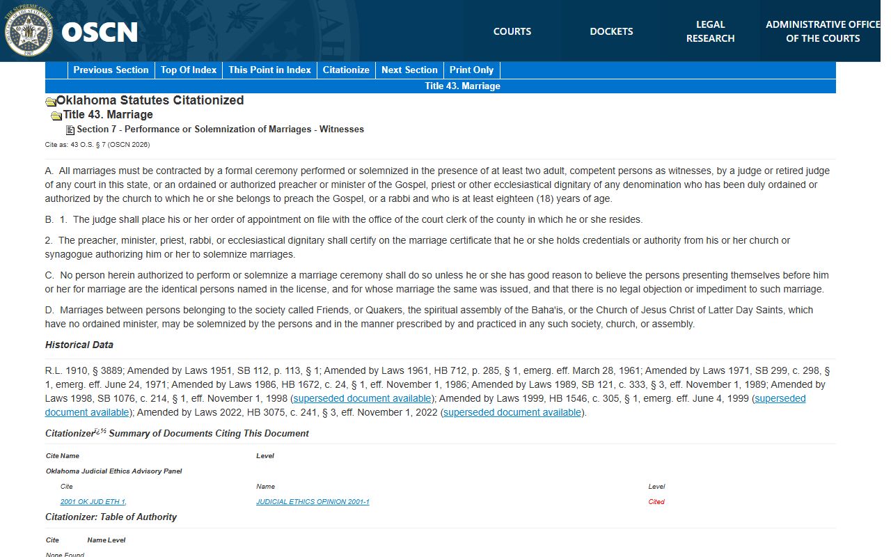Click the Title 43. Marriage header bar
891x557 pixels.
(441, 86)
